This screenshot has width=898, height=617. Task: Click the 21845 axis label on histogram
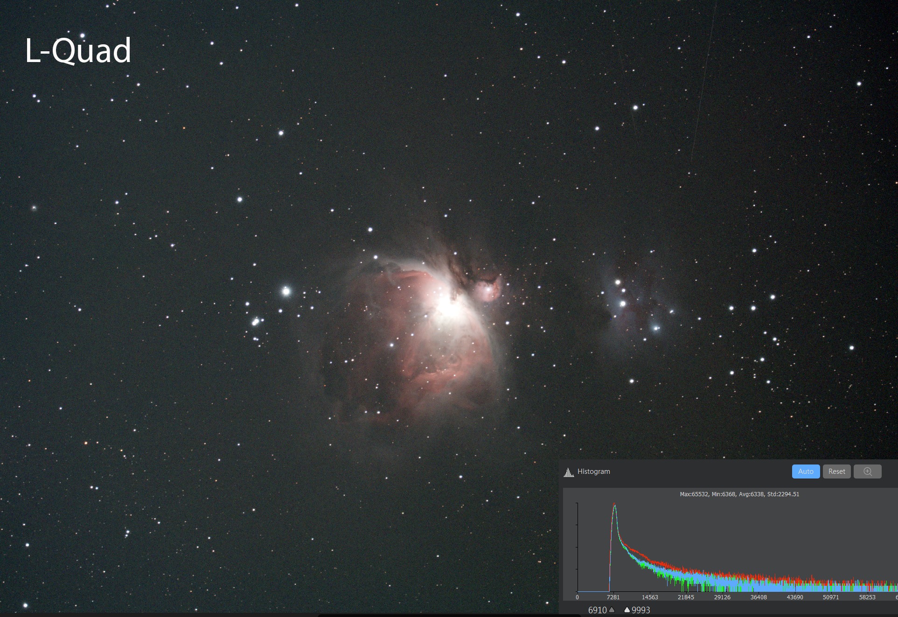pyautogui.click(x=686, y=597)
